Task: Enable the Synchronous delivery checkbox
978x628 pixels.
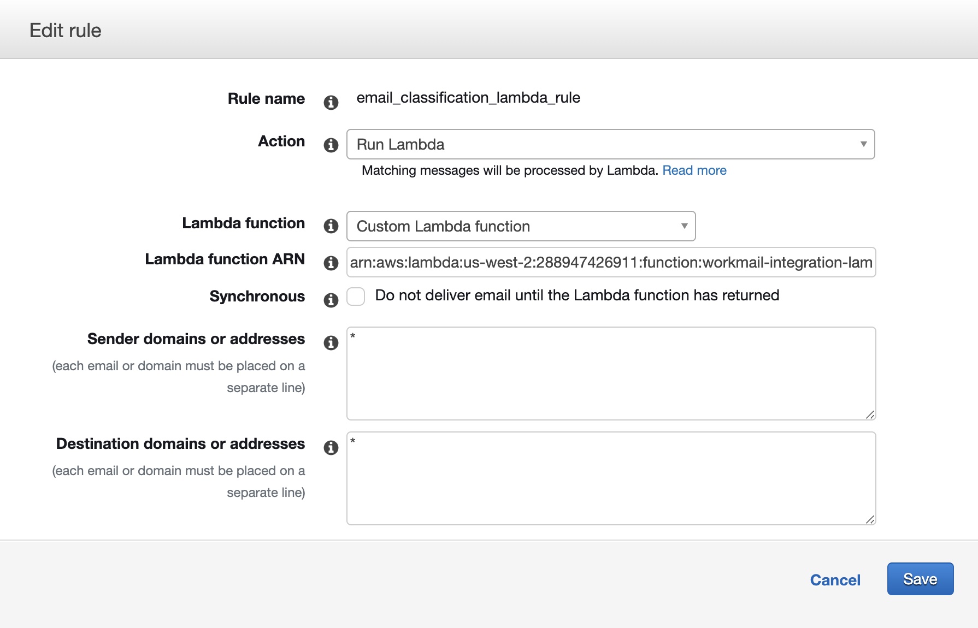Action: tap(356, 297)
